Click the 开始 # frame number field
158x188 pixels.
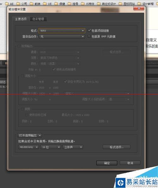(40, 70)
